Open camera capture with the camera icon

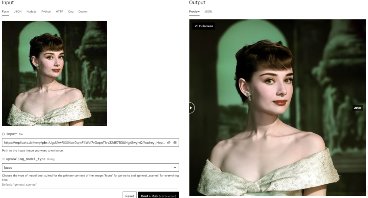(175, 143)
